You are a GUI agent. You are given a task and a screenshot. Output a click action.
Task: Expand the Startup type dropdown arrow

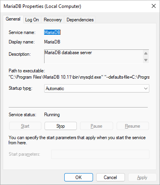pos(146,89)
